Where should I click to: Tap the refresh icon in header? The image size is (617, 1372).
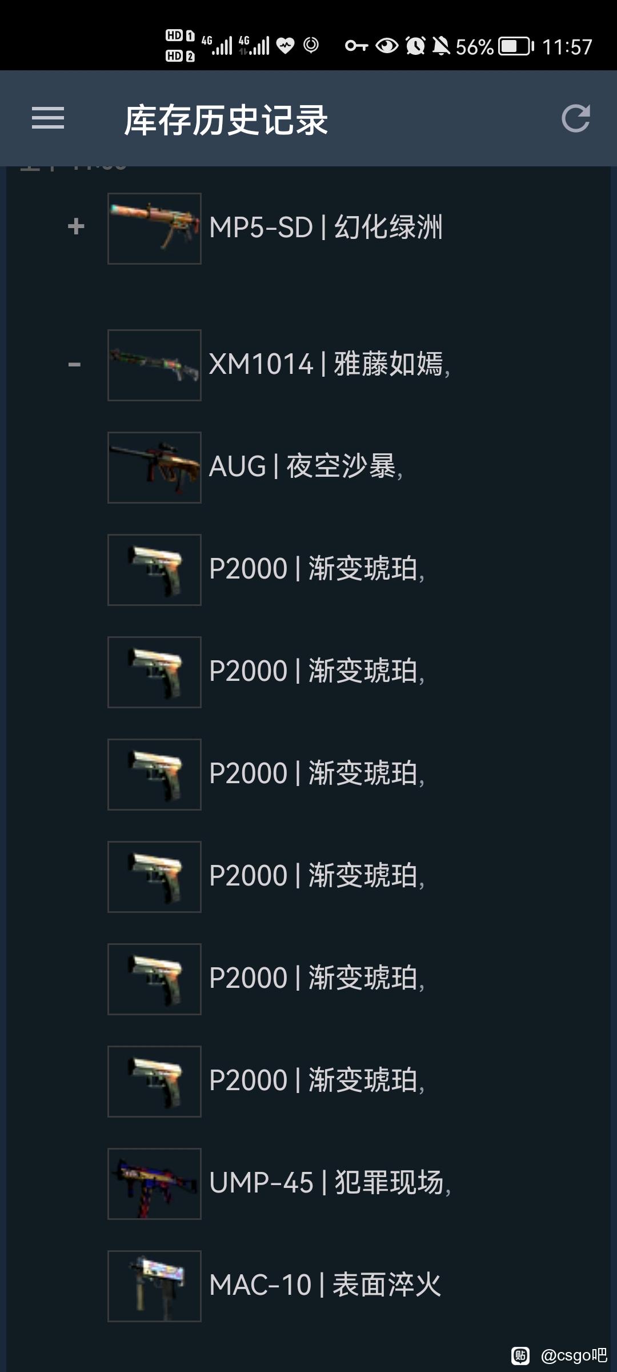pos(575,118)
